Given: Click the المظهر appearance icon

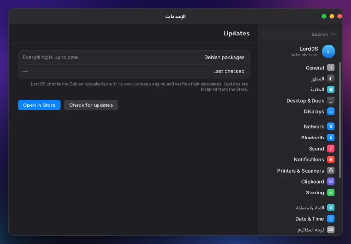Looking at the screenshot, I should click(x=331, y=79).
